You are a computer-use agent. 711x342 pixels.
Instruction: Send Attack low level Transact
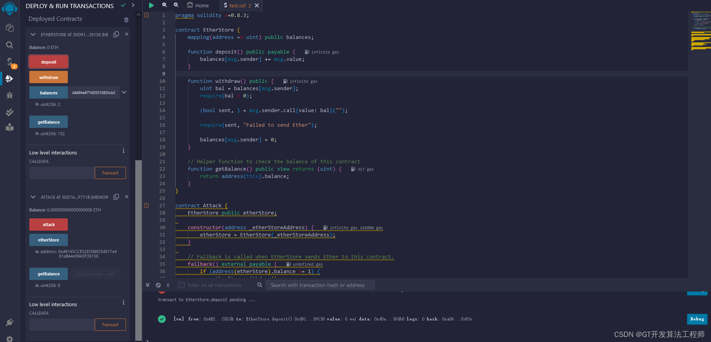coord(110,325)
